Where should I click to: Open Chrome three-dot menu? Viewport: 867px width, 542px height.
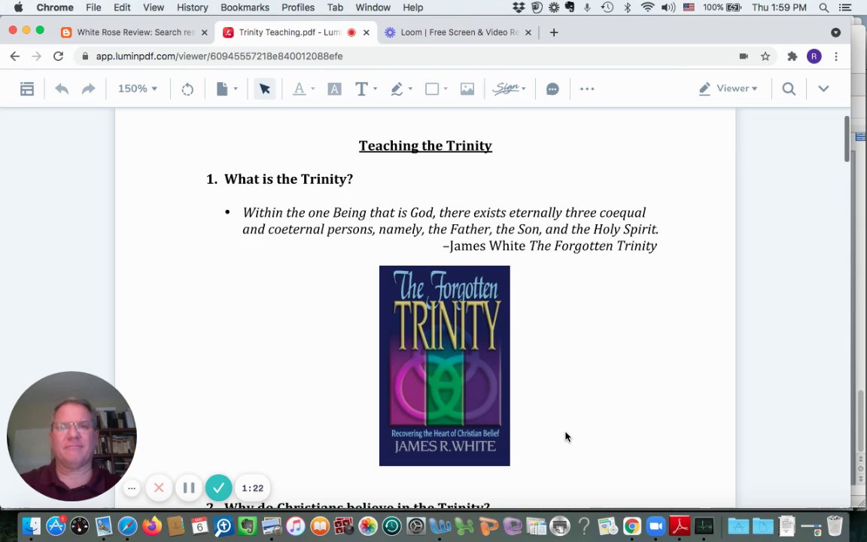[836, 56]
